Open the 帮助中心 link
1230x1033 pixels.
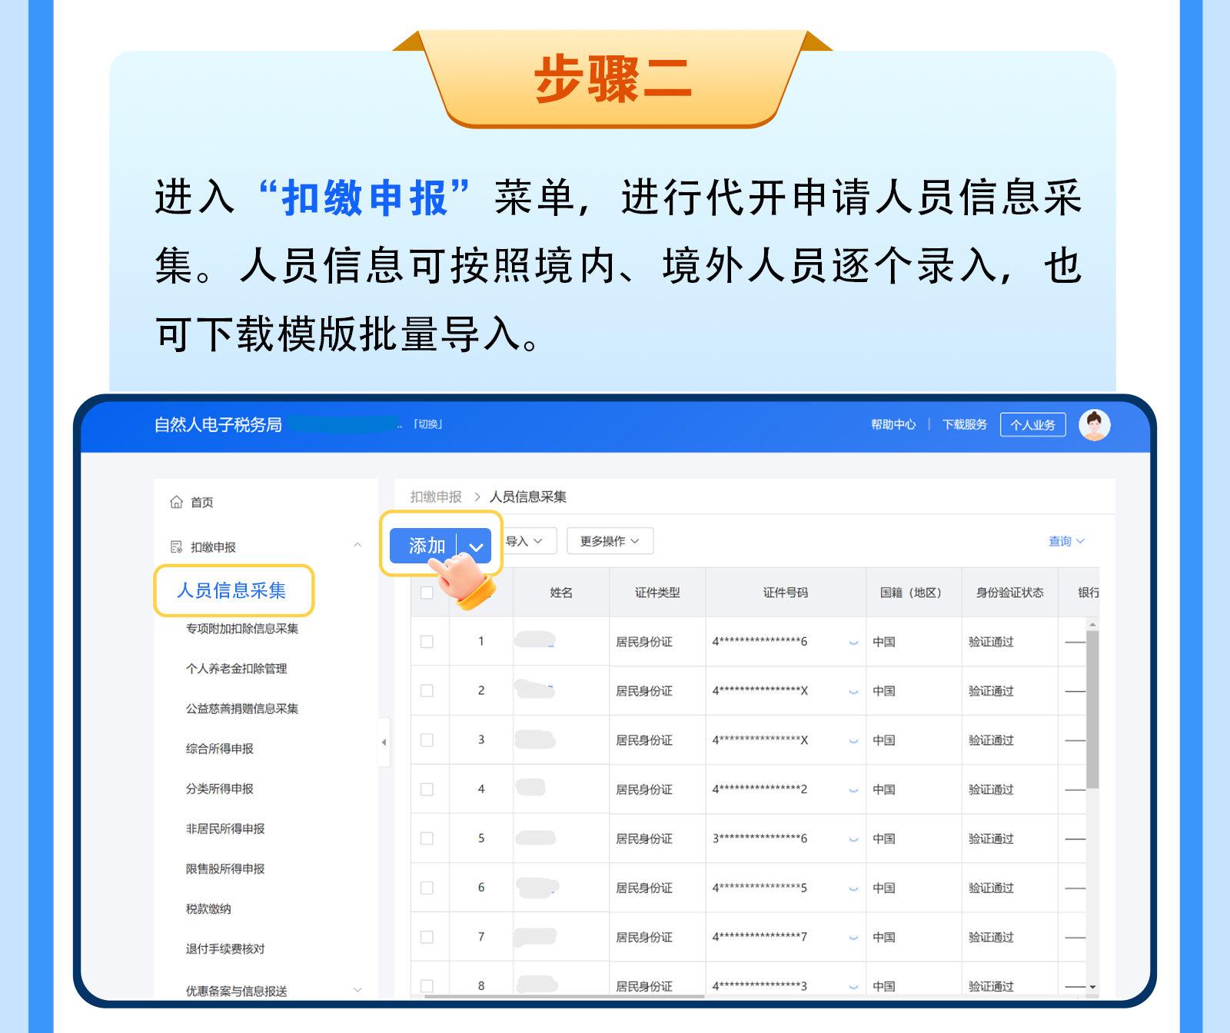(893, 425)
